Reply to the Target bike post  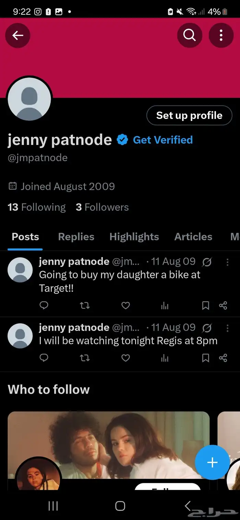click(44, 305)
